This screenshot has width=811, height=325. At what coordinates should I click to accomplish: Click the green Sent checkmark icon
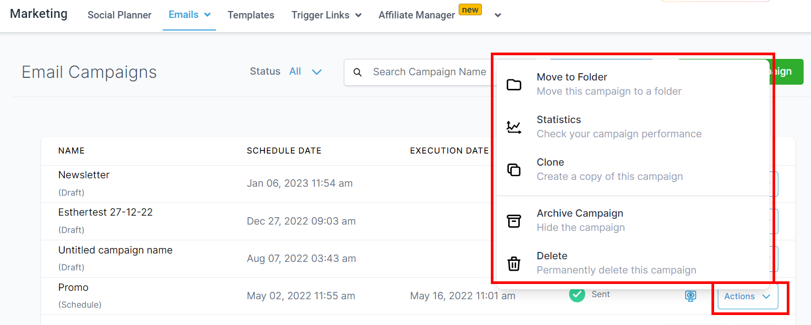point(577,294)
